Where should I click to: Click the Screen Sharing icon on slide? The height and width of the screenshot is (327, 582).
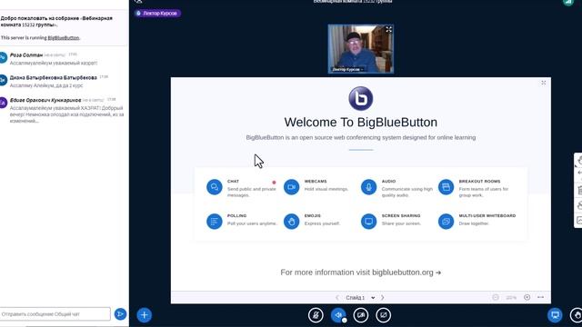click(x=368, y=222)
